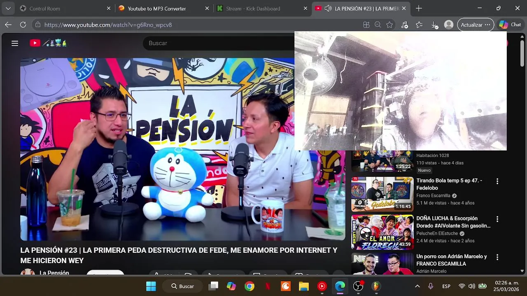The height and width of the screenshot is (296, 527).
Task: Open the YouTube hamburger guide menu
Action: [15, 43]
